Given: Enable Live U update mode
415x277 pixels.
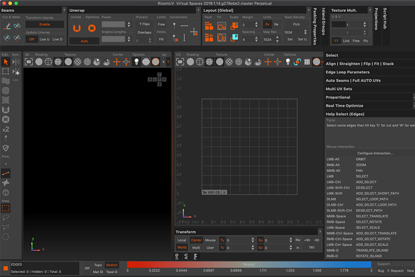Looking at the screenshot, I should click(44, 39).
